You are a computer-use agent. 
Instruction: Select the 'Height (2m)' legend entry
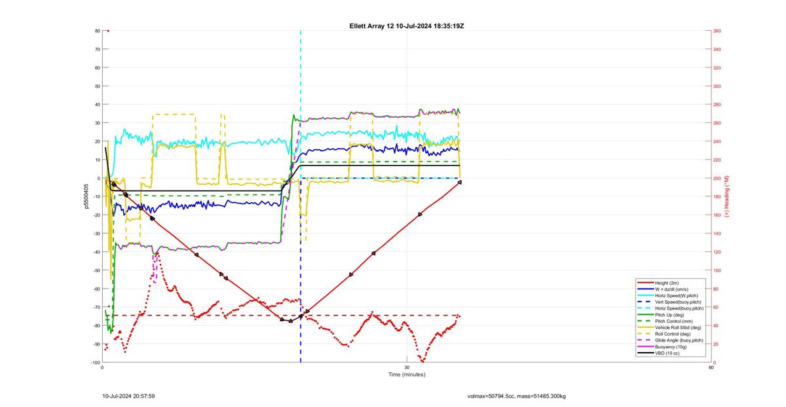coord(668,283)
